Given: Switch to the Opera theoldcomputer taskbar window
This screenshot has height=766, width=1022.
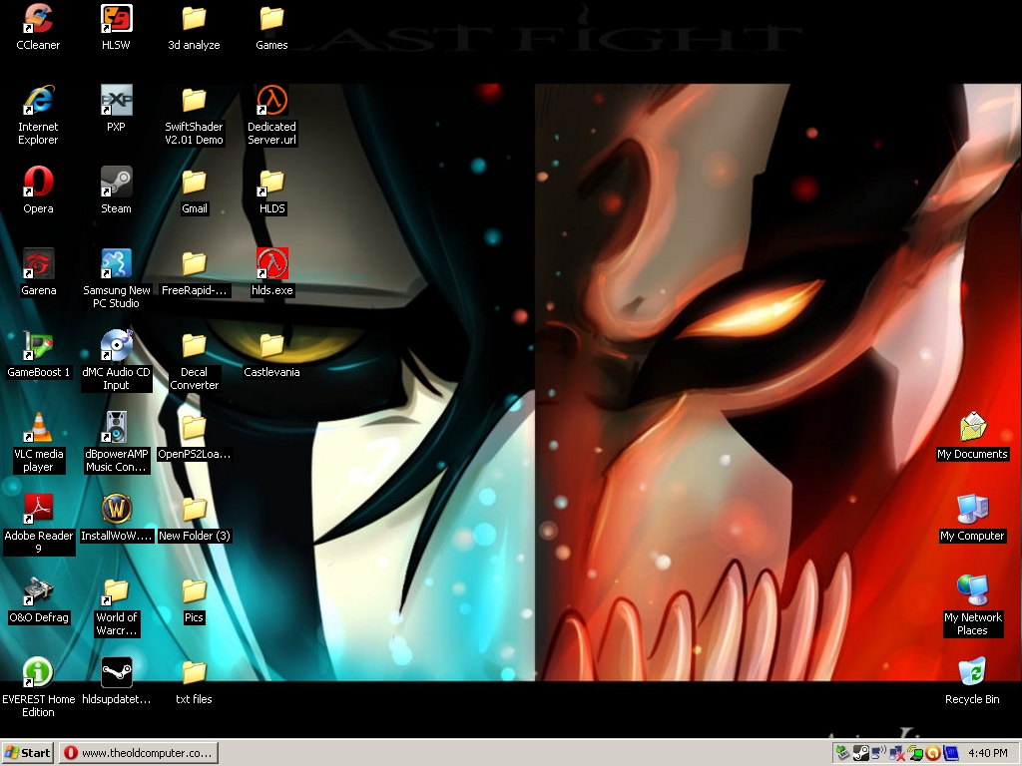Looking at the screenshot, I should 138,753.
